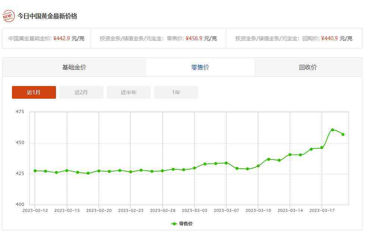Screen dimensions: 368x235
Task: Select the 零售价 tab
Action: 200,67
